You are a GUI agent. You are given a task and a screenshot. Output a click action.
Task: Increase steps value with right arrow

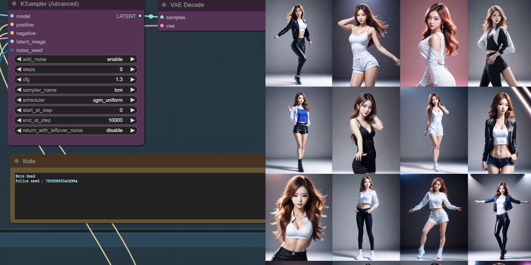pyautogui.click(x=133, y=69)
